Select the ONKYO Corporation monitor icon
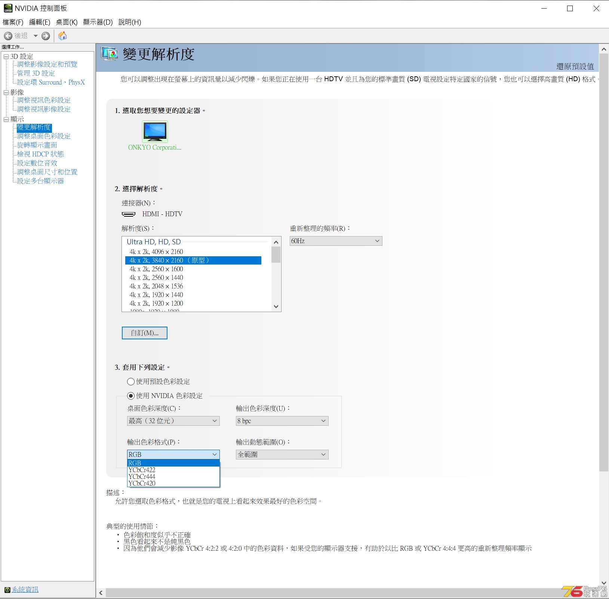This screenshot has width=609, height=599. (155, 131)
